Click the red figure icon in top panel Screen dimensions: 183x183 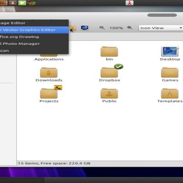[x=129, y=3]
